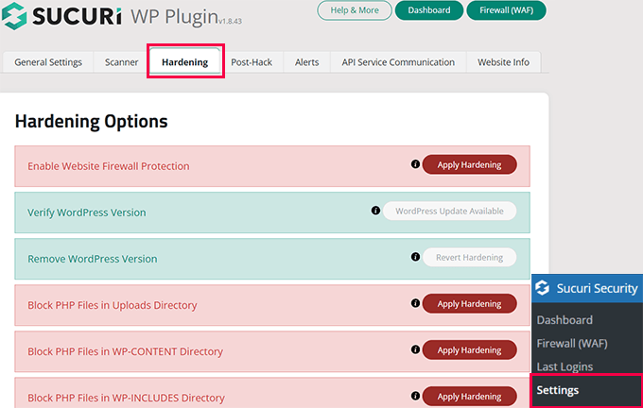This screenshot has width=643, height=408.
Task: Click info icon beside Enable Website Firewall Protection
Action: click(415, 164)
